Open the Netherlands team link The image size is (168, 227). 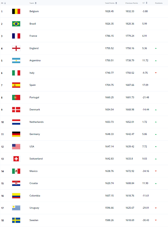pos(36,122)
